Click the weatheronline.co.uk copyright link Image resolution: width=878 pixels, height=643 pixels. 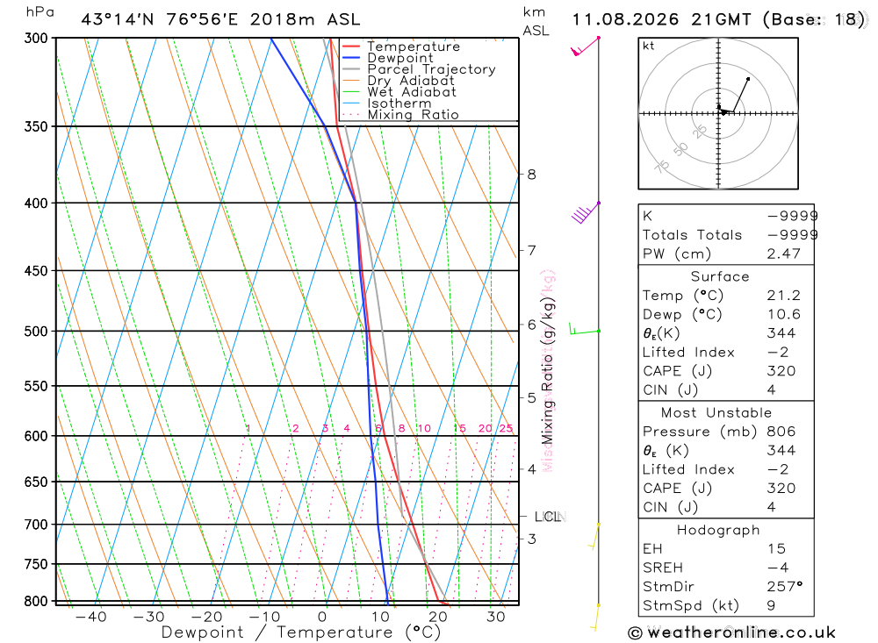point(731,633)
